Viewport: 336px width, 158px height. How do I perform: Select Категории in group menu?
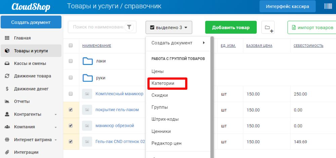(163, 83)
